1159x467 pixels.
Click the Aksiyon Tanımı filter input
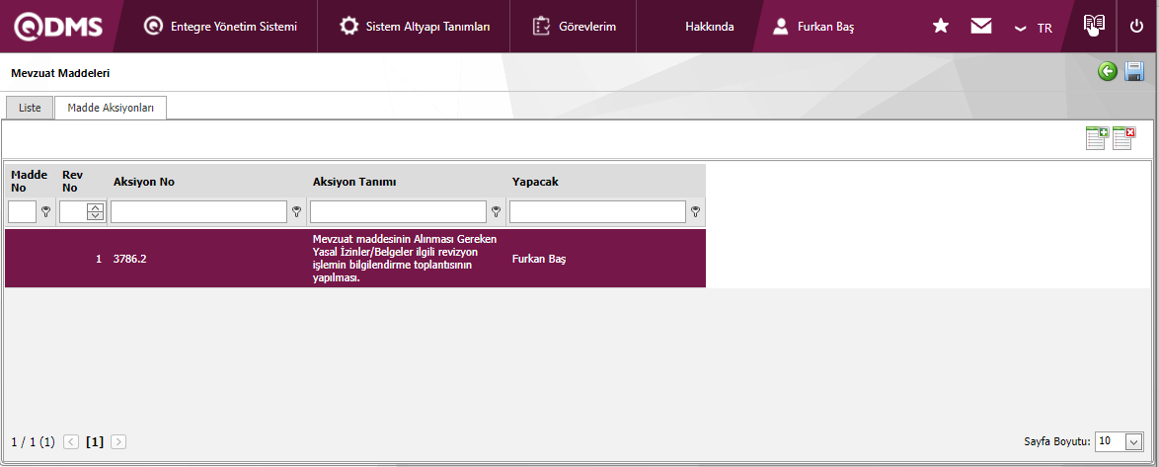[398, 212]
